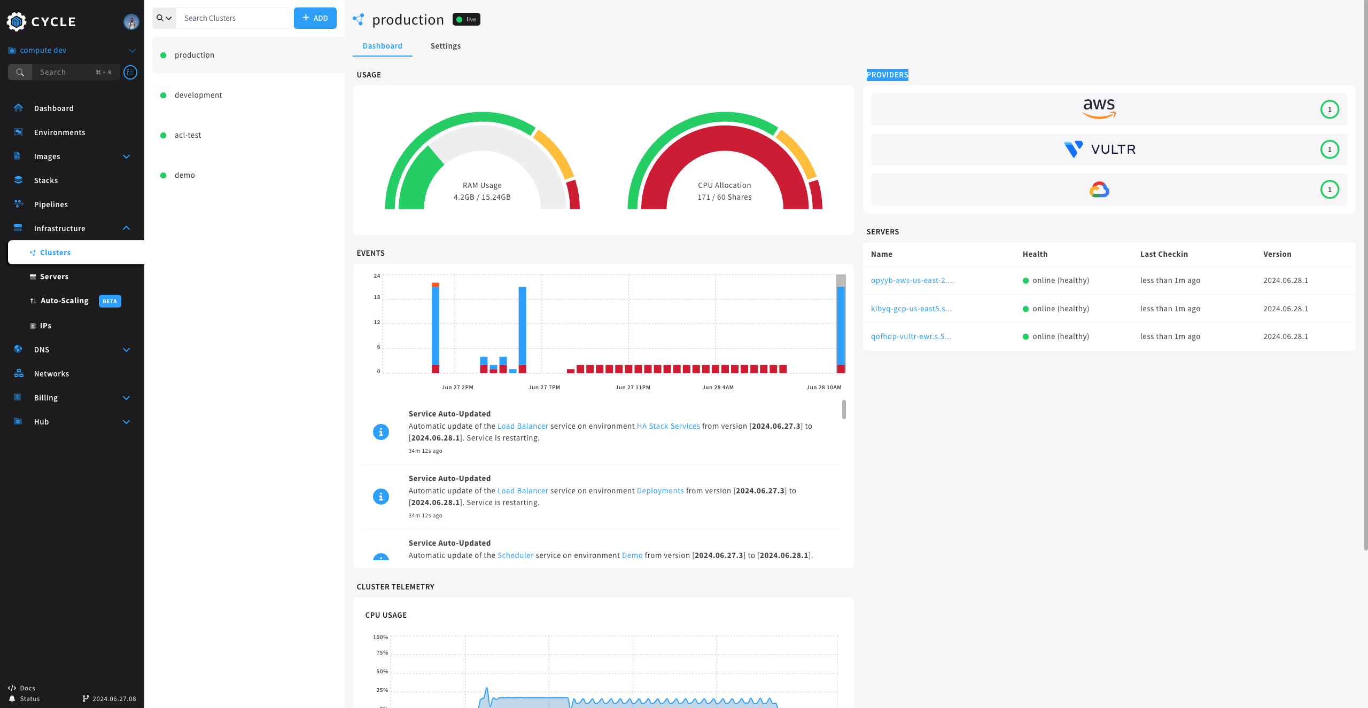1368x708 pixels.
Task: Click the Dashboard home icon in sidebar
Action: pos(19,108)
